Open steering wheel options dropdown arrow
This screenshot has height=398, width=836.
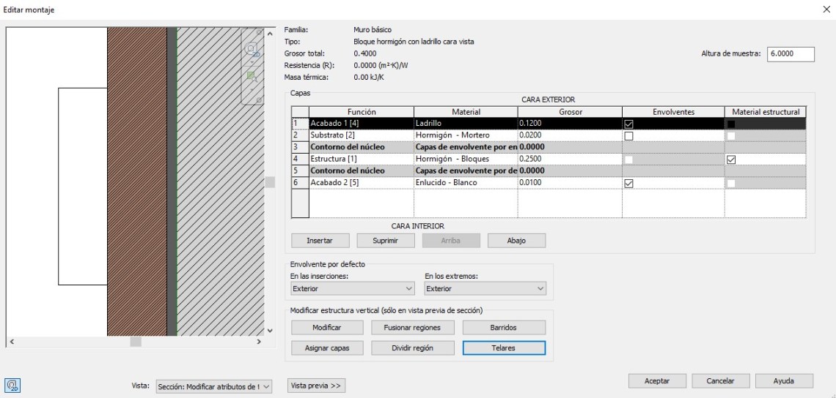(x=251, y=61)
